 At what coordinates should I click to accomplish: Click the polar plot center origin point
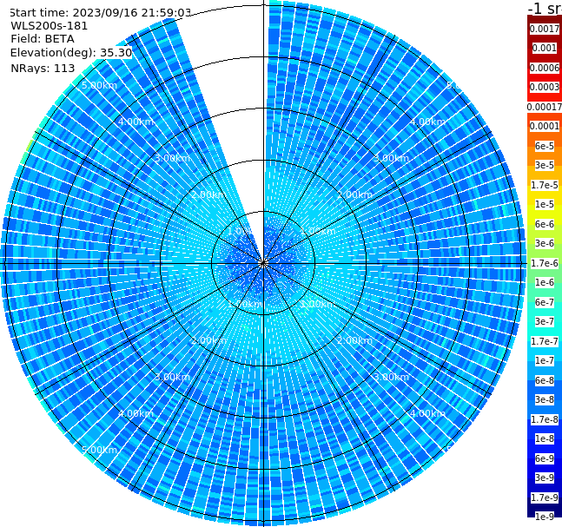(x=263, y=264)
